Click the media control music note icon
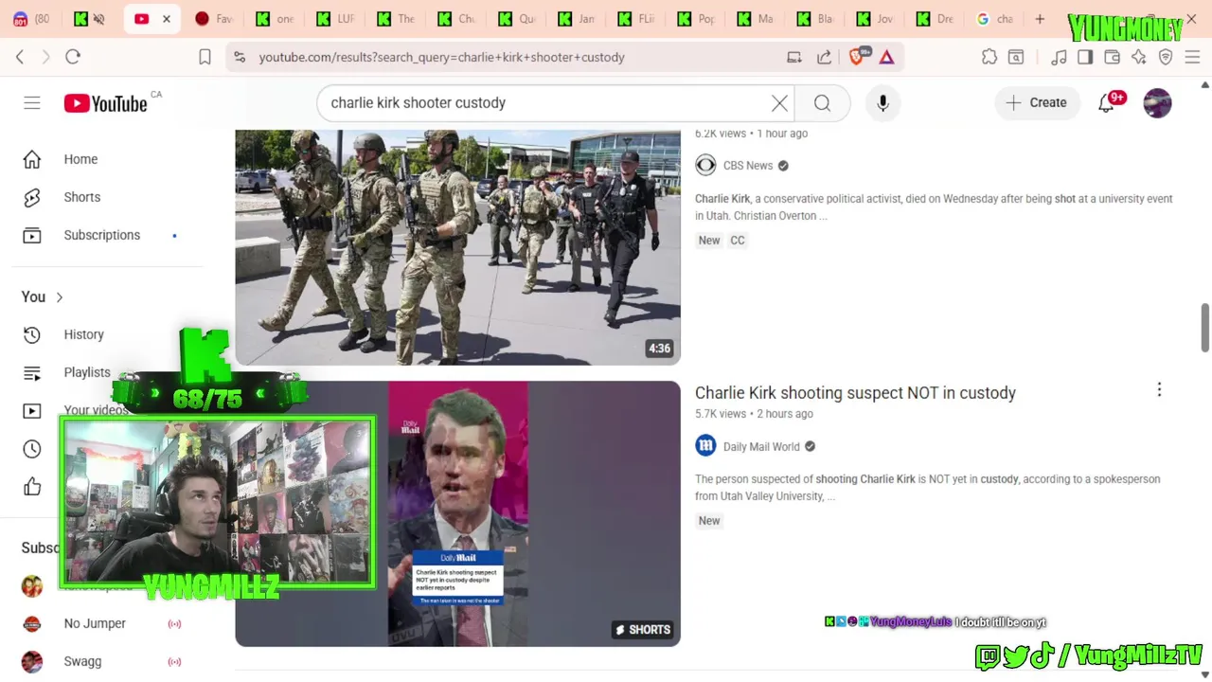This screenshot has height=682, width=1212. (x=1059, y=57)
